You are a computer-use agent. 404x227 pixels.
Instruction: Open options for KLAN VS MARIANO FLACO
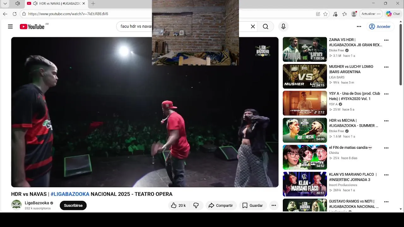(386, 175)
